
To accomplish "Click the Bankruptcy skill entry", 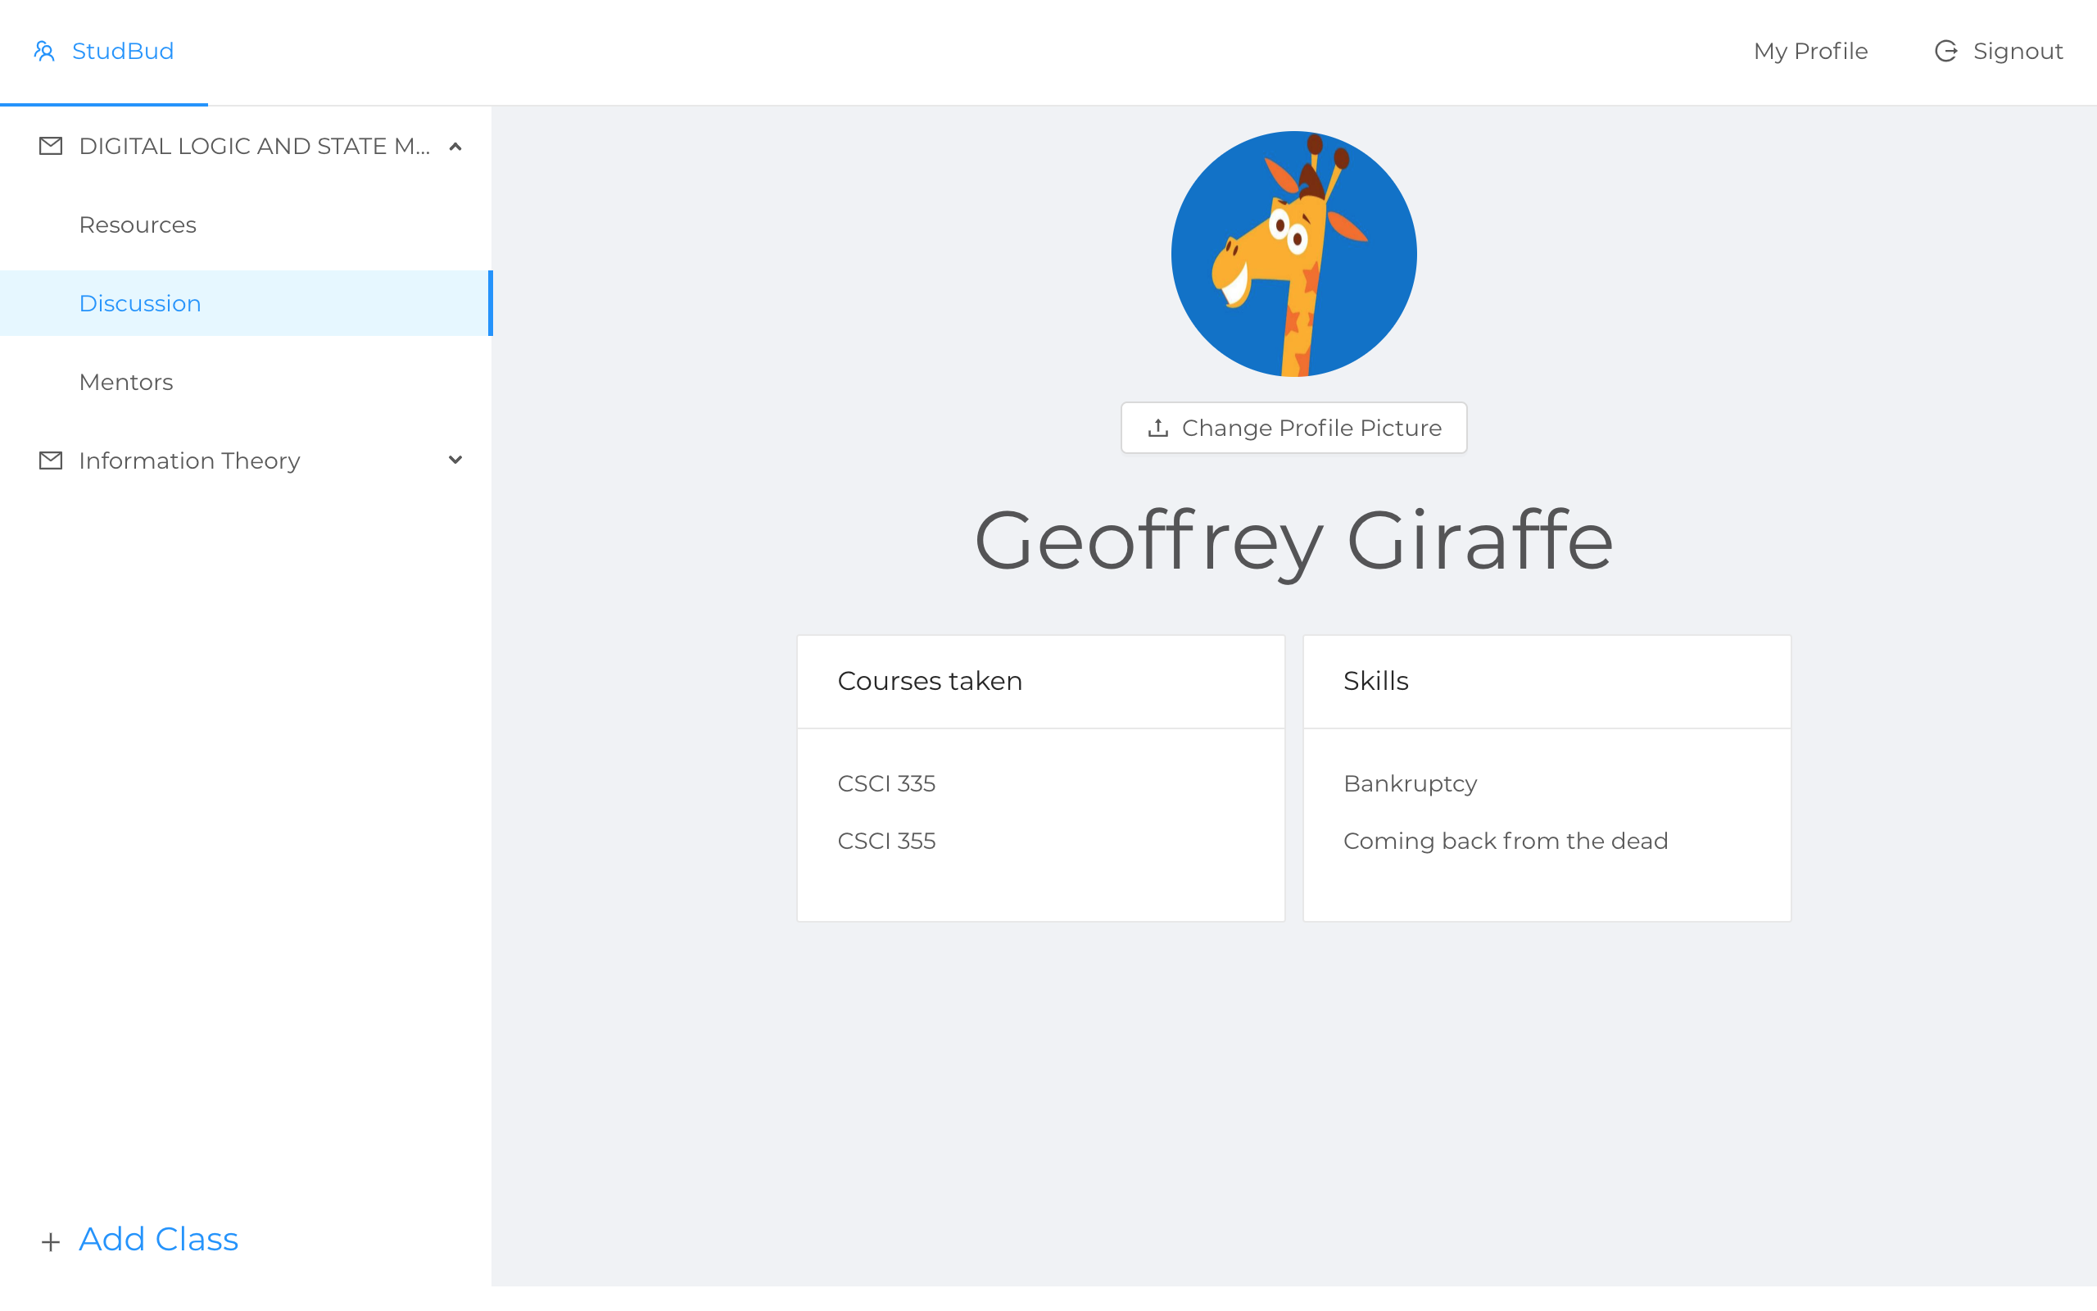I will pyautogui.click(x=1410, y=784).
